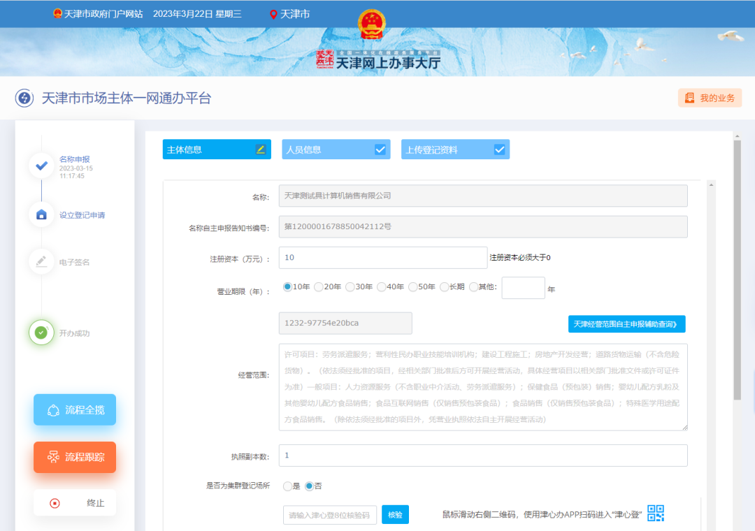Open the 上传登记资料 tab
The width and height of the screenshot is (755, 531).
click(456, 150)
